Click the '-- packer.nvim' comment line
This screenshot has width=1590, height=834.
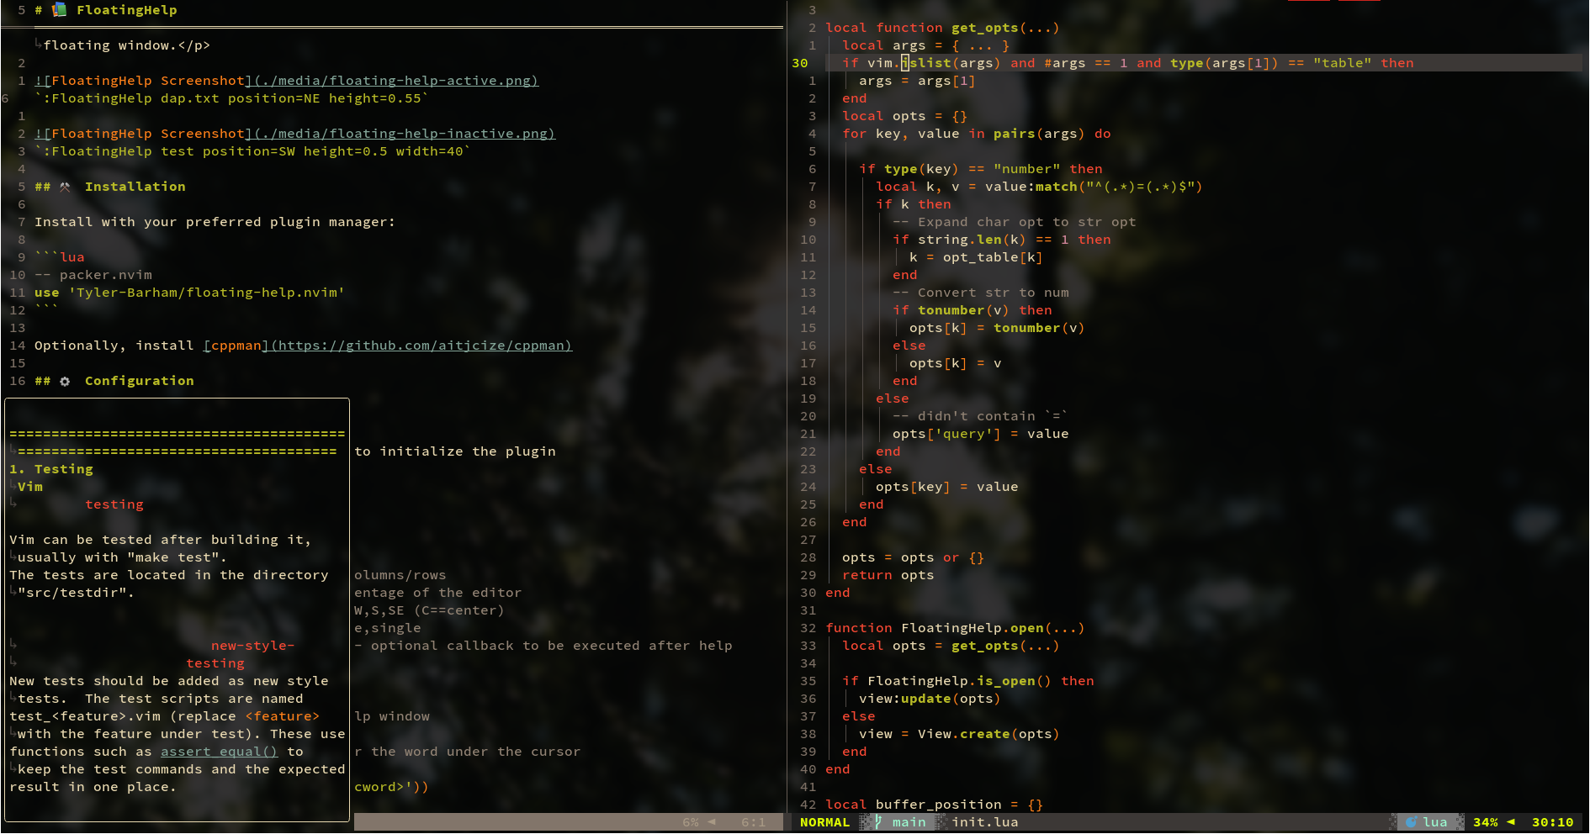(93, 275)
